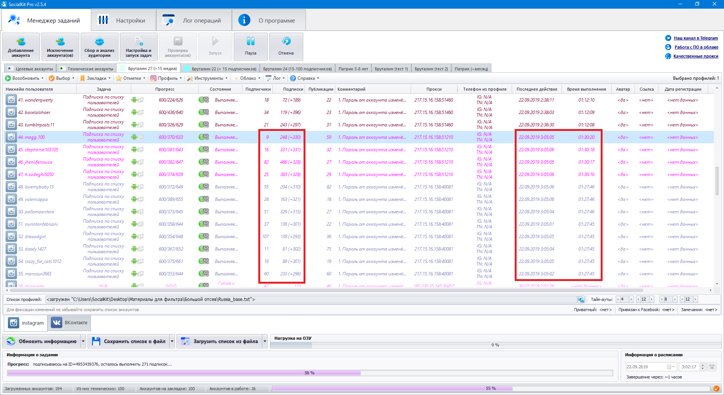The image size is (724, 395).
Task: Click the task progress bar at 58 %
Action: tap(310, 373)
